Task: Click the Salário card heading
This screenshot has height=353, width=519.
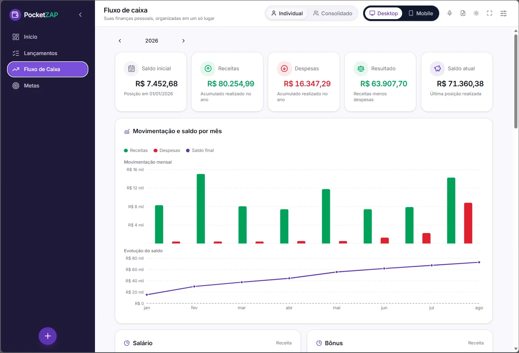Action: (143, 343)
